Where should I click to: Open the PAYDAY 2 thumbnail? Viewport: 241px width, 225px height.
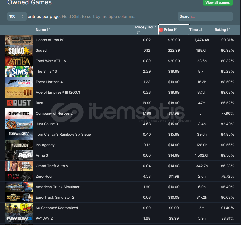click(19, 218)
